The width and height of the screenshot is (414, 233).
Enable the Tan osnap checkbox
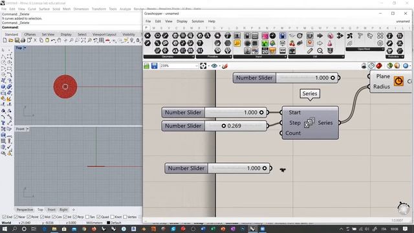point(87,217)
